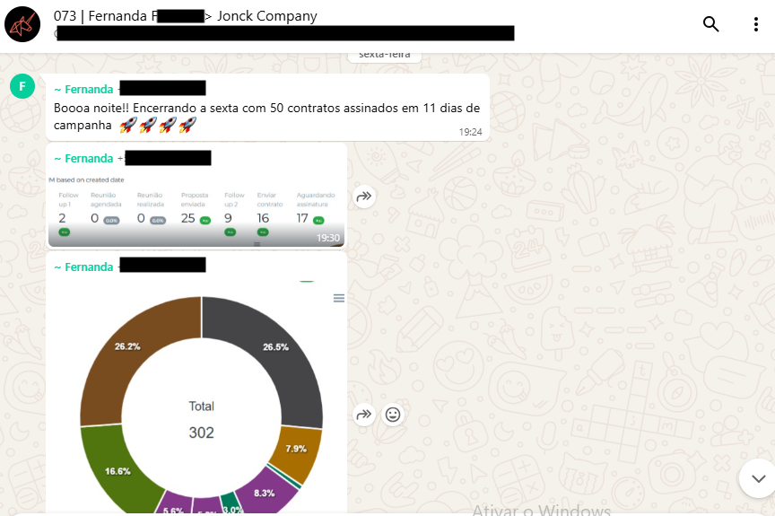Image resolution: width=775 pixels, height=516 pixels.
Task: Click the group profile picture with unicorn logo
Action: (x=22, y=24)
